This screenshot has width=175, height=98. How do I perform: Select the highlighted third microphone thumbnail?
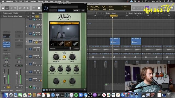point(68,44)
